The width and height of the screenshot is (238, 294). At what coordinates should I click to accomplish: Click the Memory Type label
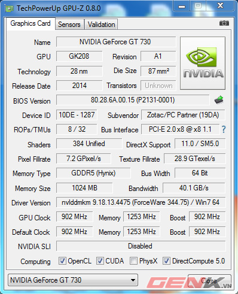tap(32, 174)
